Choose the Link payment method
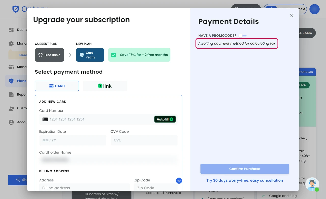Screen dimensions: 326x199 click(105, 86)
